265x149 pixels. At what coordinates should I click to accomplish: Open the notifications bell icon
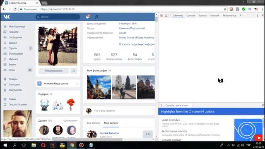(x=88, y=17)
